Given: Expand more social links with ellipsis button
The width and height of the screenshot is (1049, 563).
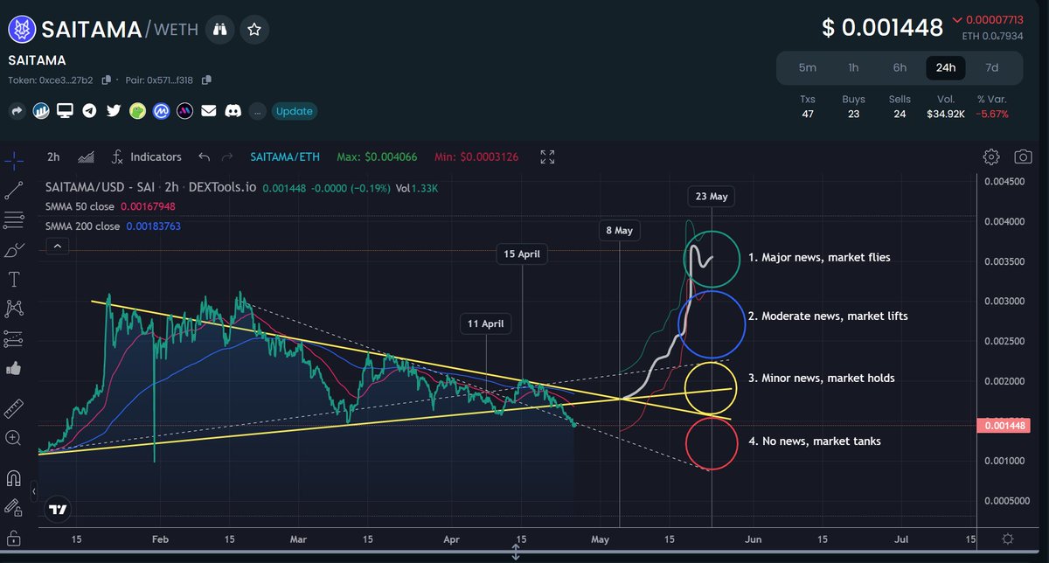Looking at the screenshot, I should (x=256, y=112).
